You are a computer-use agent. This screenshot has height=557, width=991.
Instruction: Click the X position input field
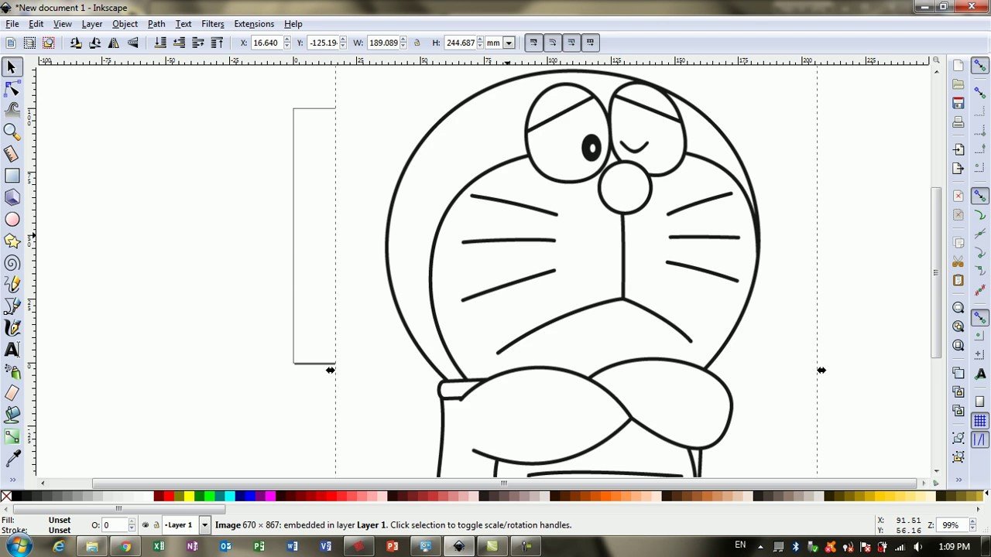point(266,43)
